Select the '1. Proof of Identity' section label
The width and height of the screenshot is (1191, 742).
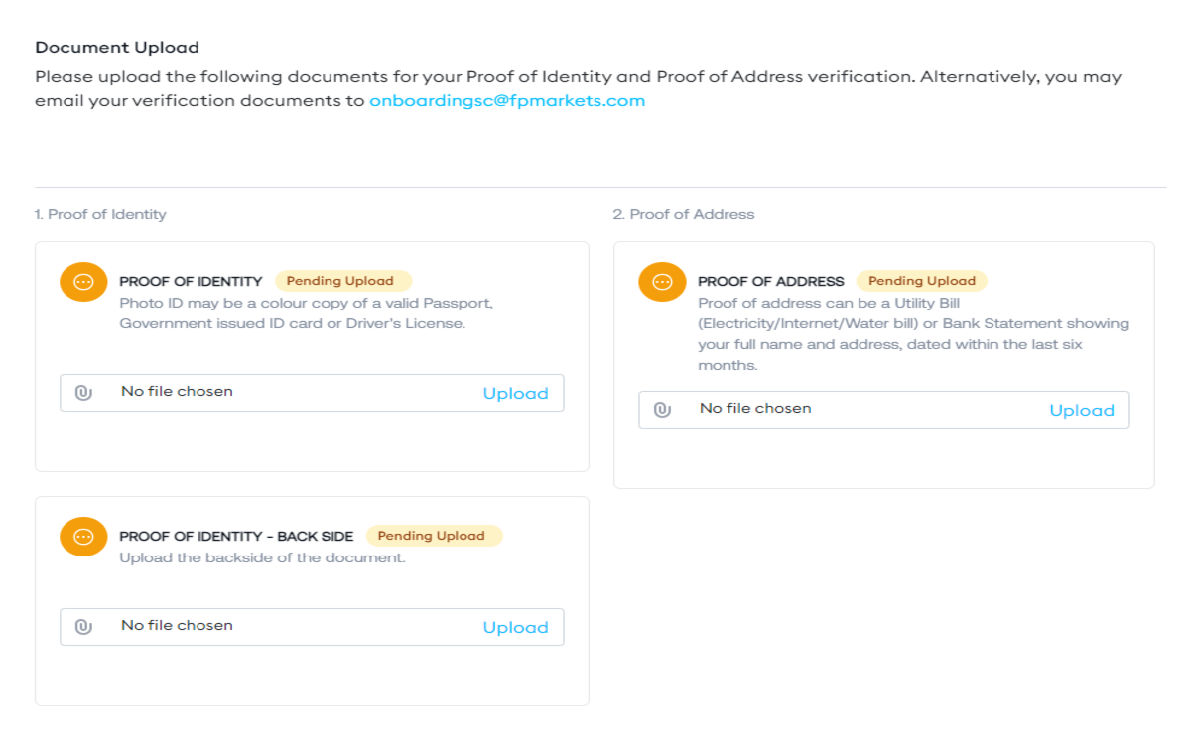click(x=100, y=214)
